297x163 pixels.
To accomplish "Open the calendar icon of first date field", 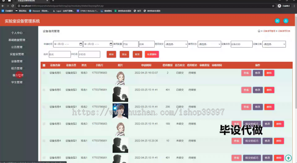I will click(x=81, y=44).
